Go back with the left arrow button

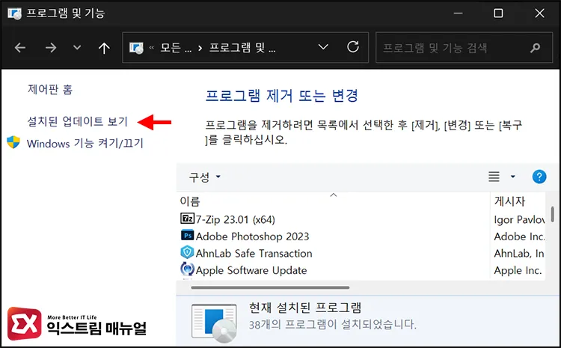[x=20, y=47]
